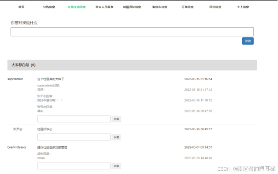Select the green 在线交流信息 tab
The image size is (278, 174).
pos(77,7)
